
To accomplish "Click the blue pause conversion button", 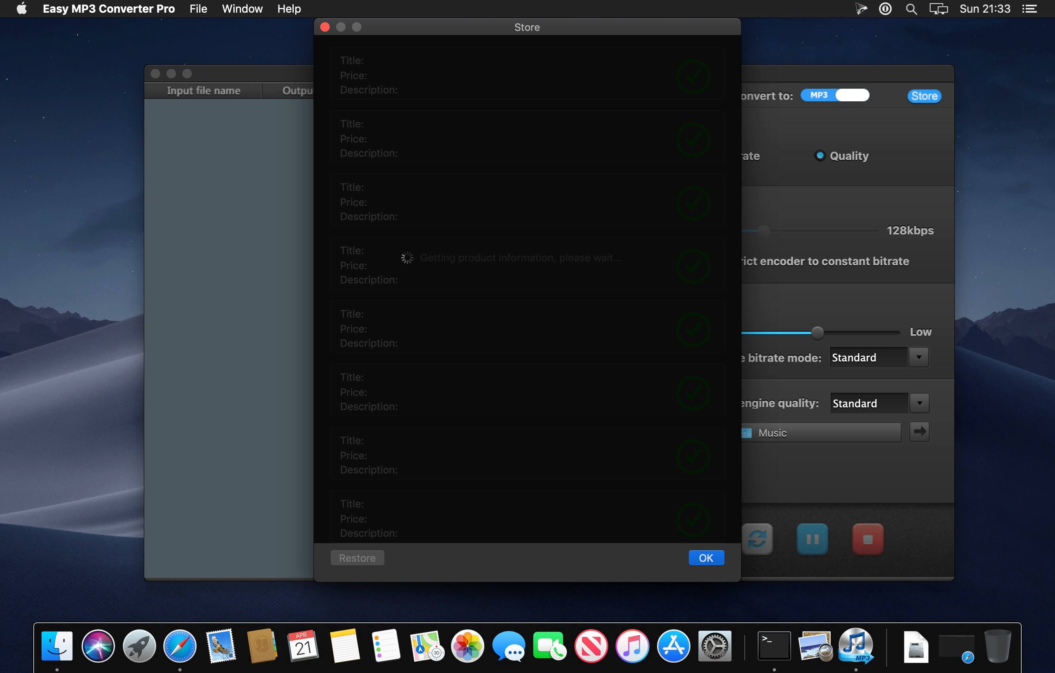I will point(812,539).
